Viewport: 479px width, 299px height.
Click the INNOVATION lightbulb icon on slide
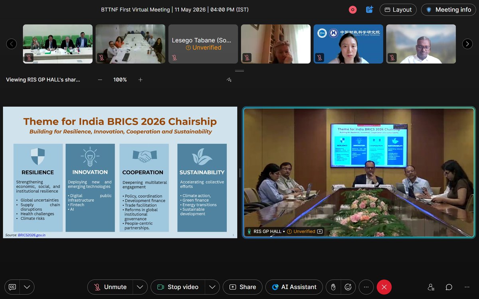point(90,157)
